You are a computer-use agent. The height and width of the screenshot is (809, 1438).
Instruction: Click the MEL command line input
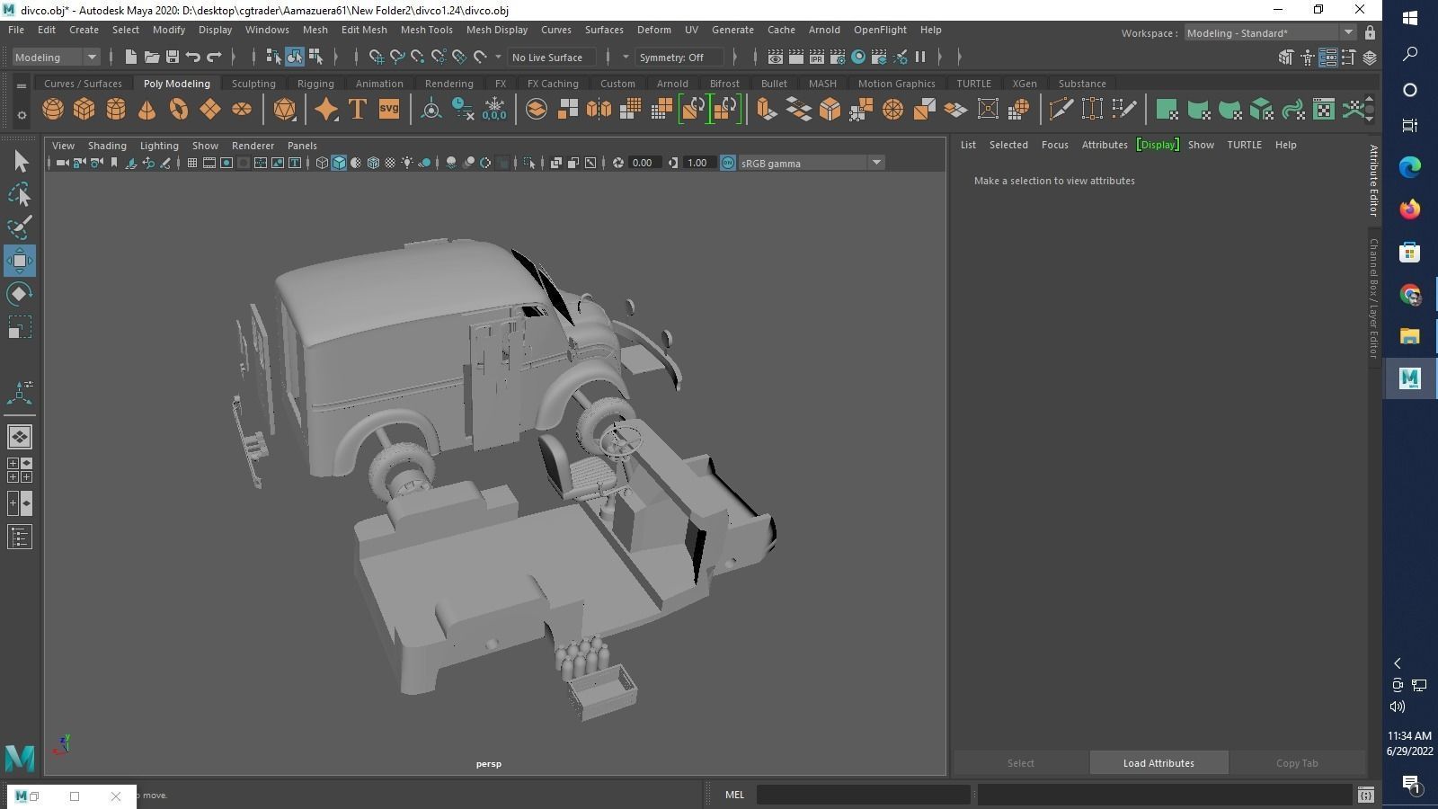[x=863, y=795]
